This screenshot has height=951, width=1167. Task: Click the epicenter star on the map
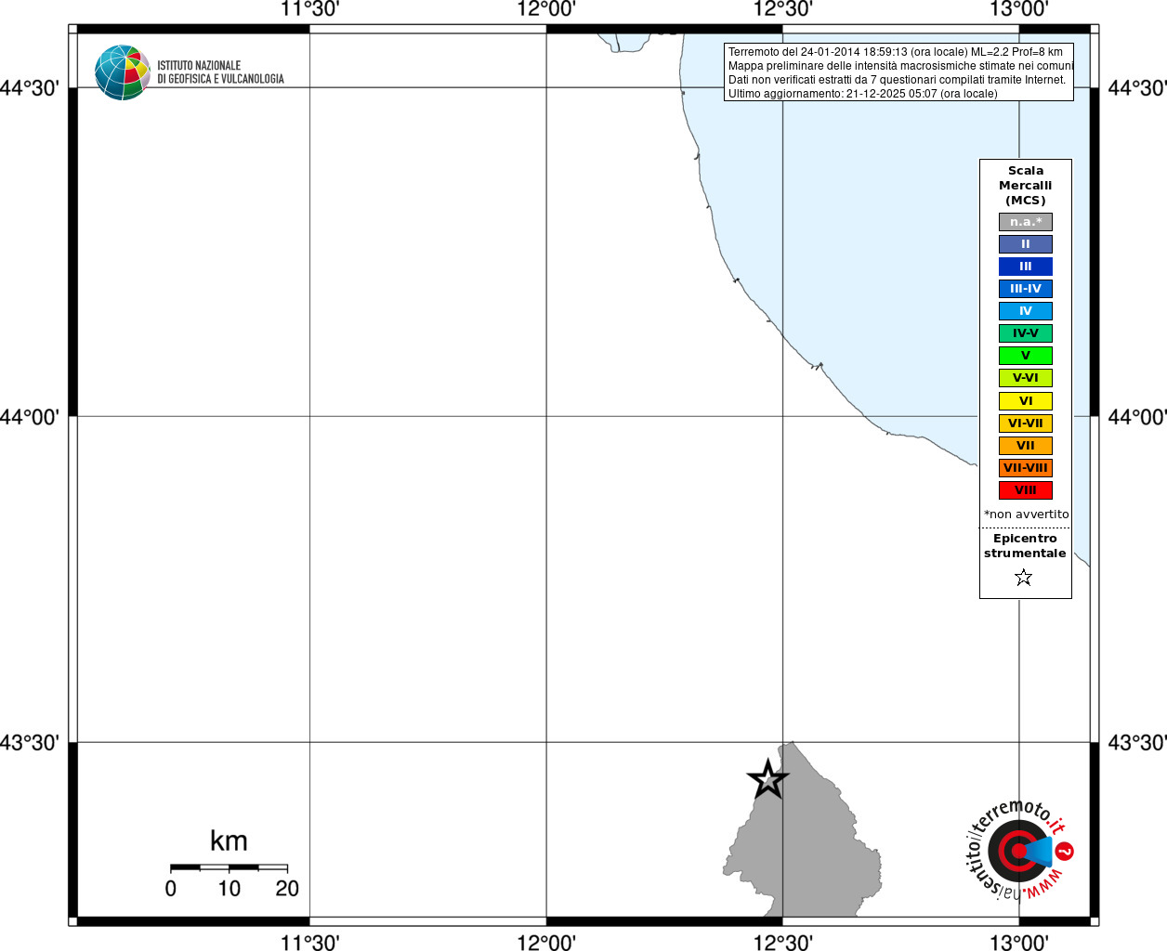click(x=767, y=779)
